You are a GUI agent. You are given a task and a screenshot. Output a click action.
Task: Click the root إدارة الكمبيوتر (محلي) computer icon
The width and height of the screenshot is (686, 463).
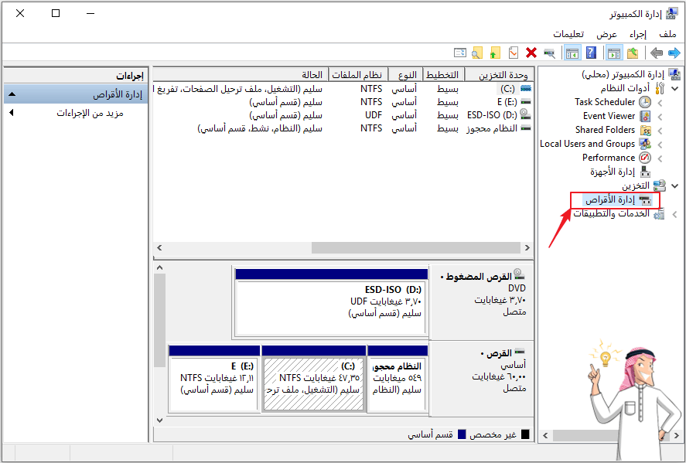[x=674, y=74]
